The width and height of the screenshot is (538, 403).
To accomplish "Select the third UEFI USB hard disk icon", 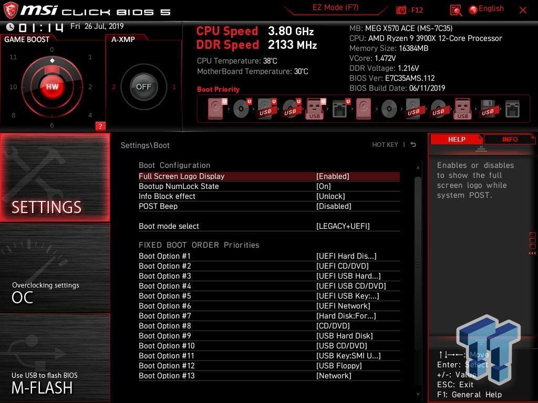I will (x=266, y=109).
